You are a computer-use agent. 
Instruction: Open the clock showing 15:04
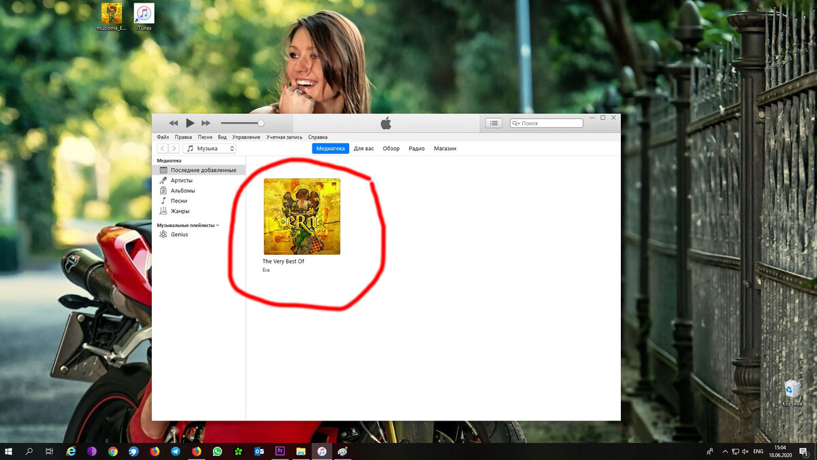(780, 451)
